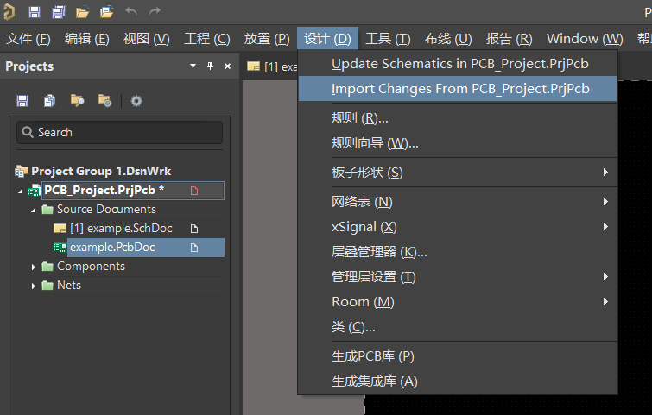
Task: Expand the Components folder
Action: click(x=34, y=267)
